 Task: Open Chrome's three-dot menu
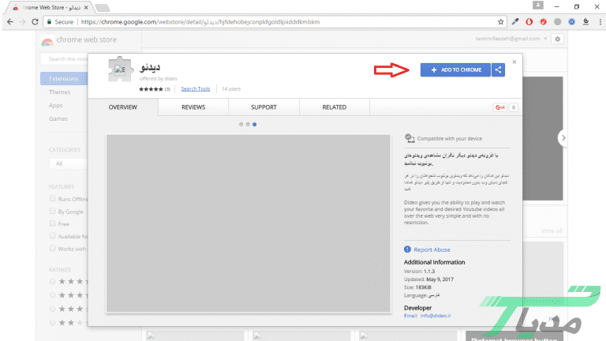pyautogui.click(x=600, y=22)
